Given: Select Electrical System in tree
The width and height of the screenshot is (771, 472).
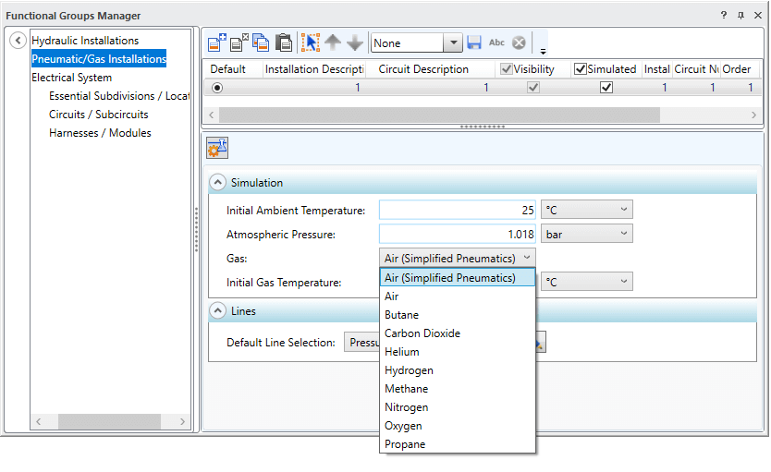Looking at the screenshot, I should tap(72, 78).
